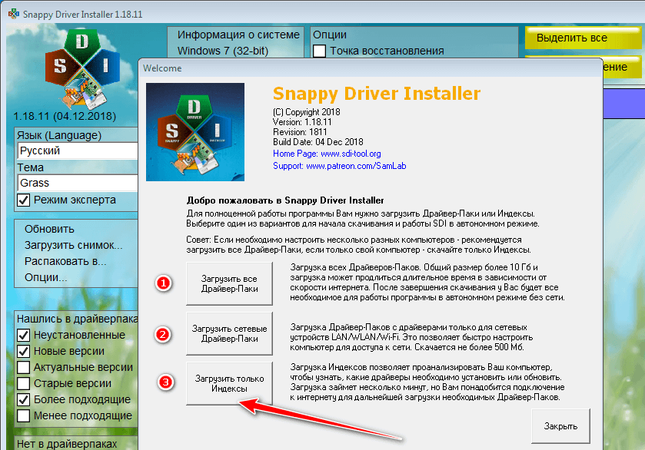Image resolution: width=645 pixels, height=450 pixels.
Task: Click the red number 2 badge
Action: (x=163, y=335)
